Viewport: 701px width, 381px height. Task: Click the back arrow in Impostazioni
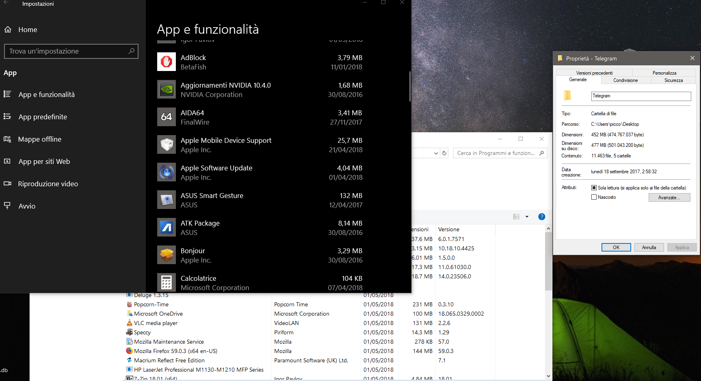coord(6,3)
